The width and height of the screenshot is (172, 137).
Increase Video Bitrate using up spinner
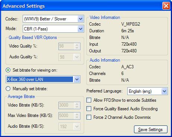tap(77, 104)
